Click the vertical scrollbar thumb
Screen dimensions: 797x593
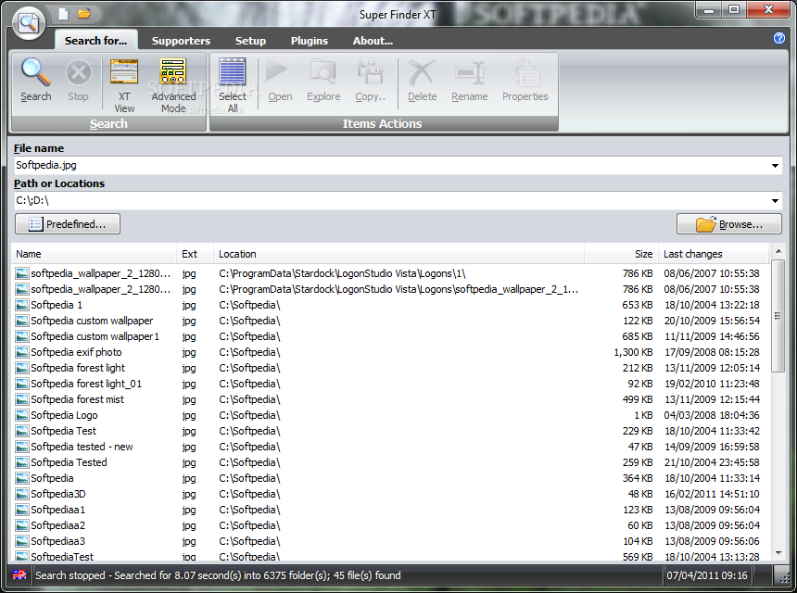(x=778, y=316)
